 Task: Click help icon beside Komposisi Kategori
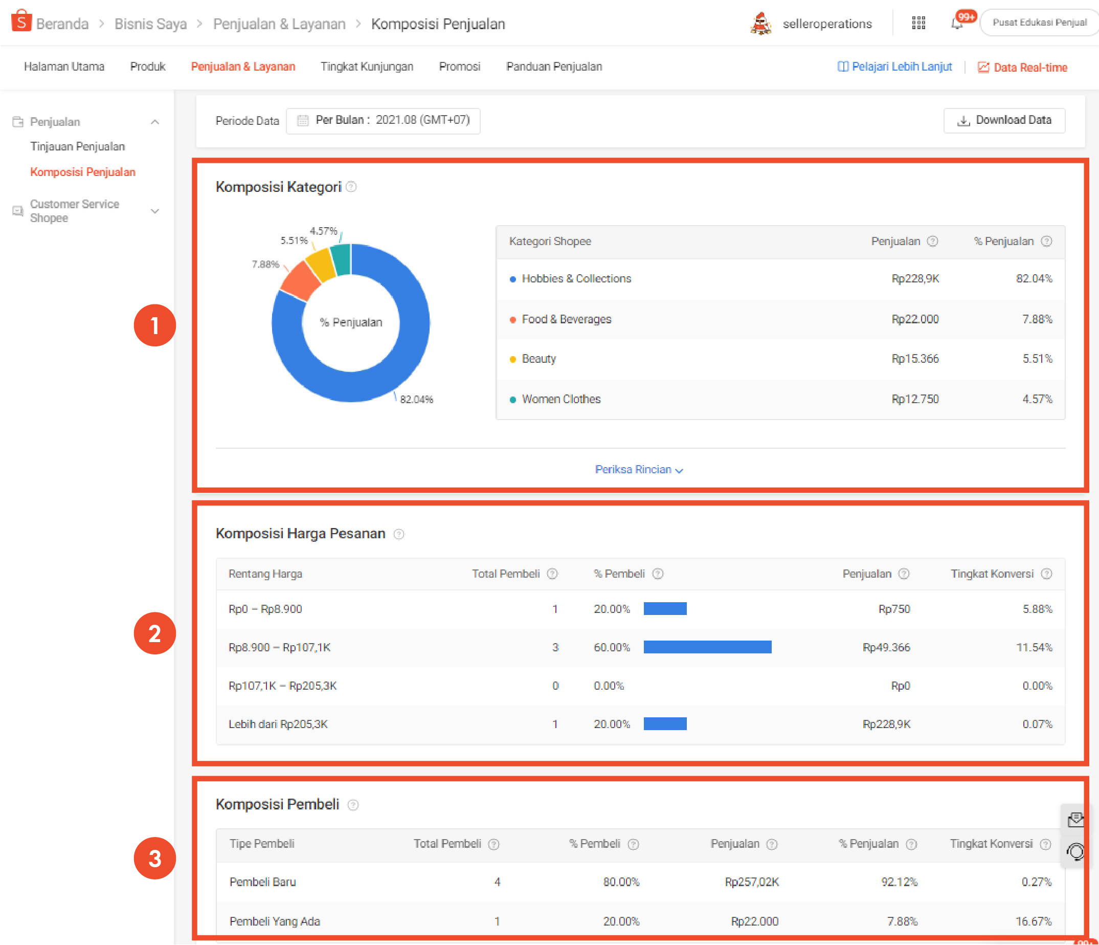[351, 187]
